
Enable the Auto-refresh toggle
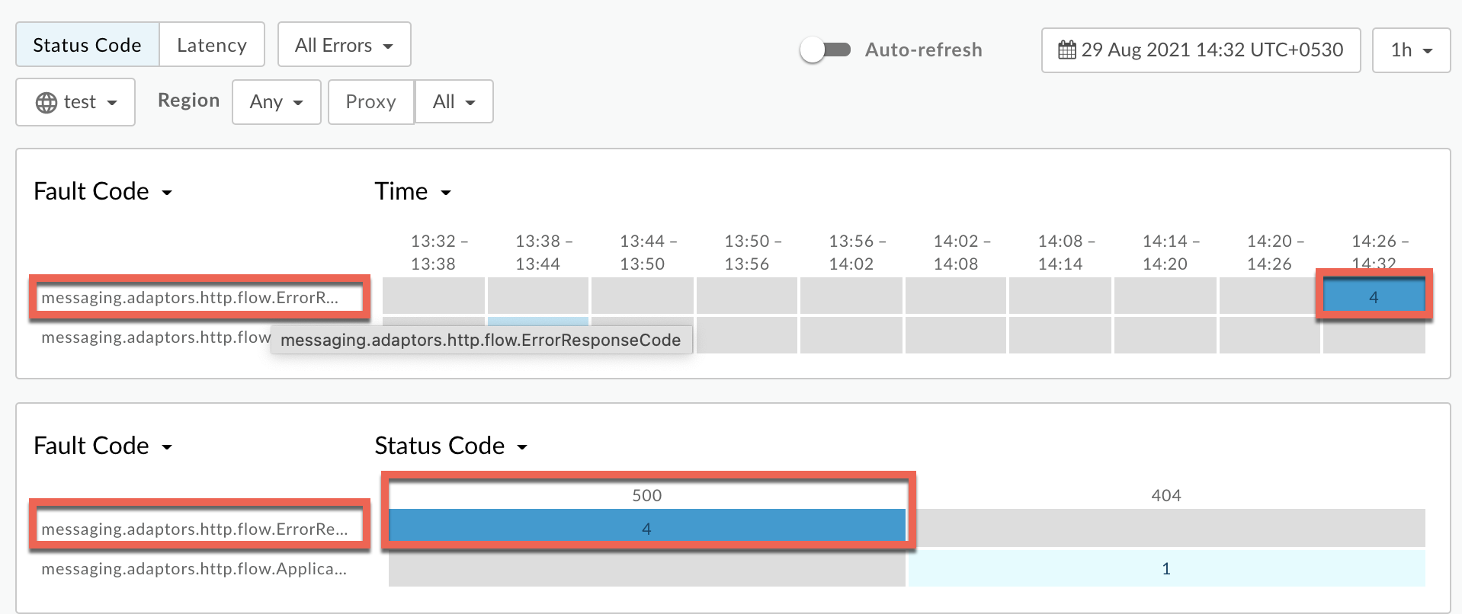825,50
